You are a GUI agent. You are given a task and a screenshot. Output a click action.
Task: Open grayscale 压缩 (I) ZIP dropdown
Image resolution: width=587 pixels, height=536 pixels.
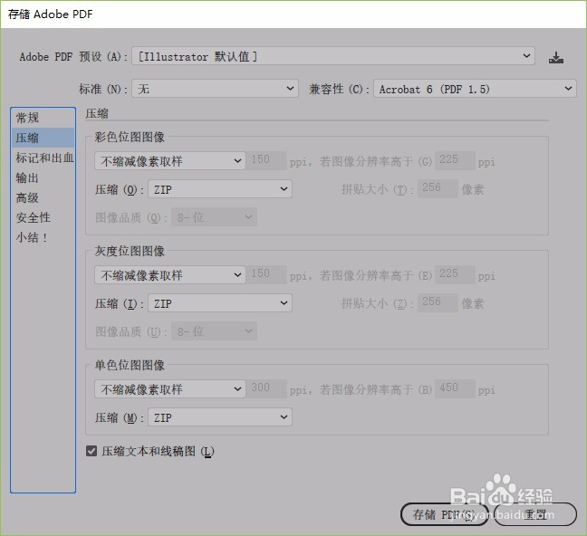coord(220,303)
